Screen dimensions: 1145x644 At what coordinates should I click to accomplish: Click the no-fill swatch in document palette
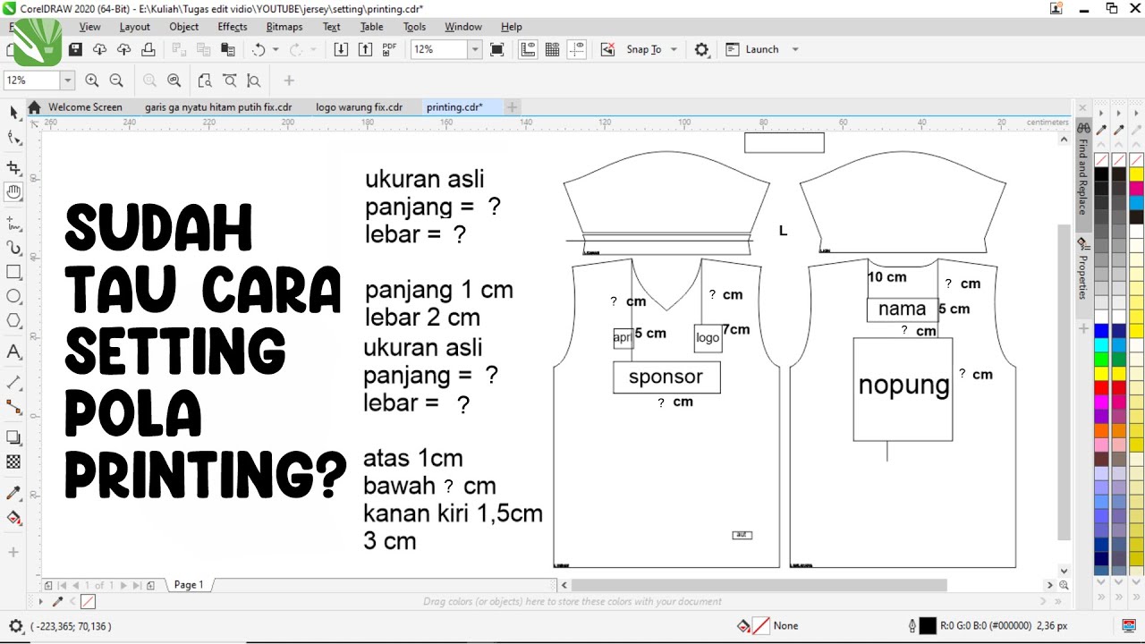click(x=88, y=602)
